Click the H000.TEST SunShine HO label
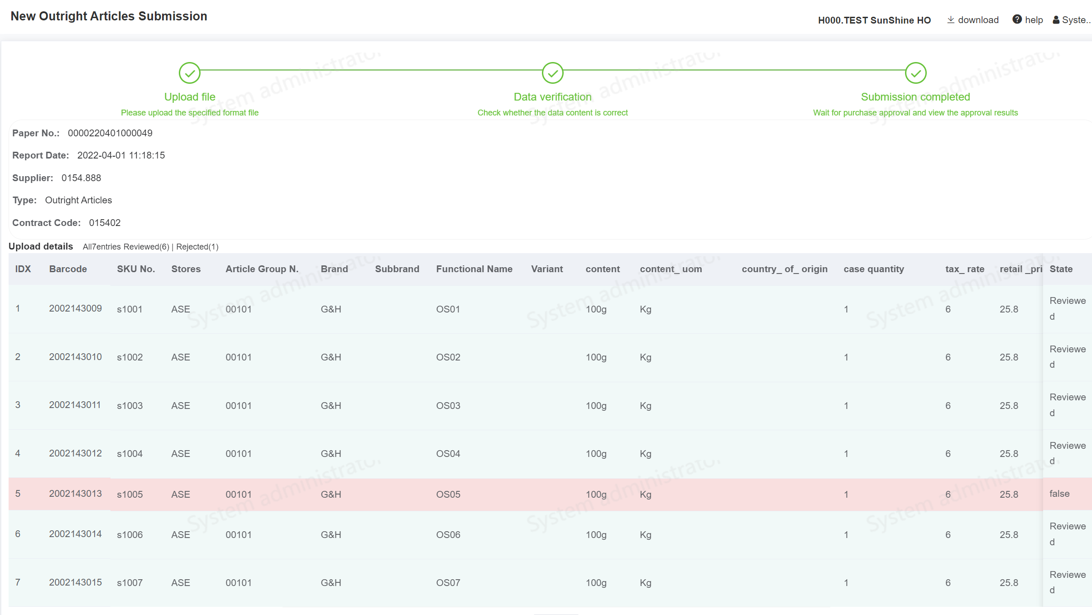The width and height of the screenshot is (1092, 615). tap(874, 20)
